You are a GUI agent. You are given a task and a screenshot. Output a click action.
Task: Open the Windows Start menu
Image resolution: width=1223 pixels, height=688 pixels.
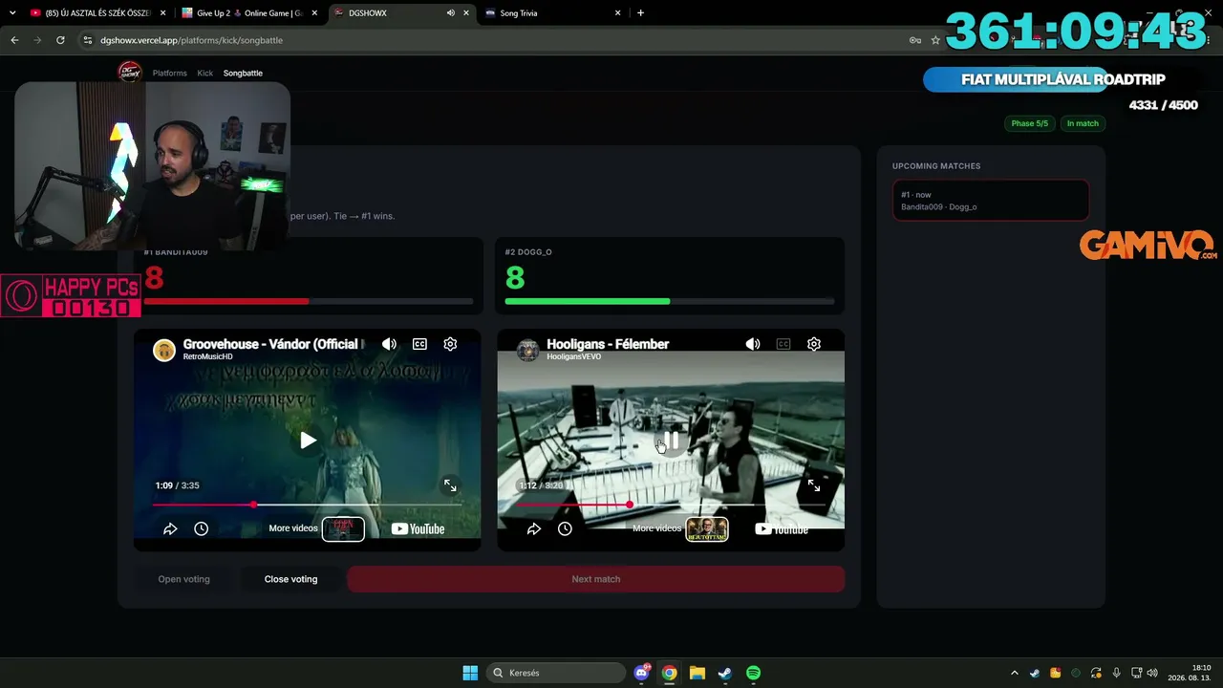click(x=470, y=673)
